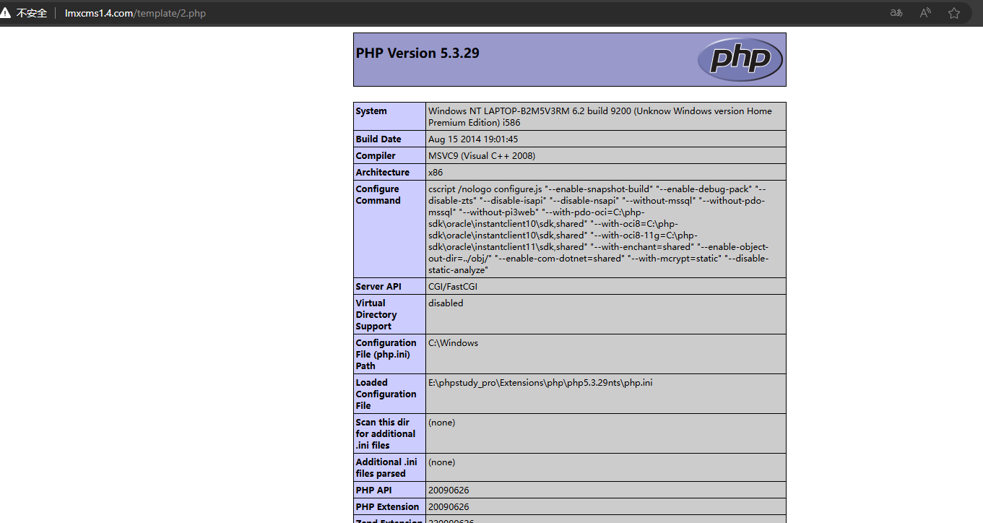Select the Configure Command label
This screenshot has width=983, height=523.
point(378,195)
